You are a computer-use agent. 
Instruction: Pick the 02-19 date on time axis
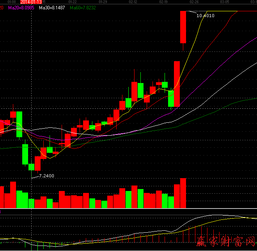163,2
